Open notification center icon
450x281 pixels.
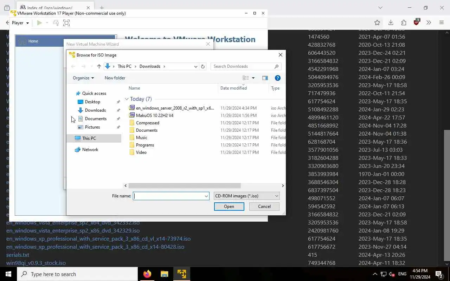point(439,274)
